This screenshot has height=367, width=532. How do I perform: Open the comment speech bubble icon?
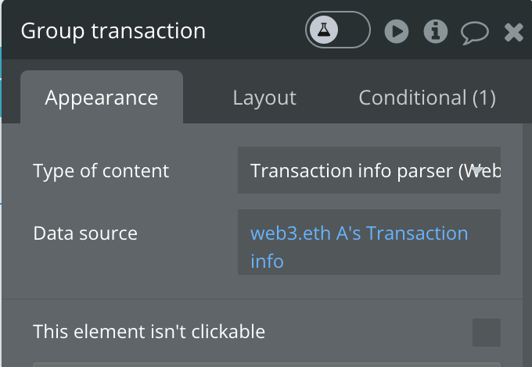click(x=475, y=33)
